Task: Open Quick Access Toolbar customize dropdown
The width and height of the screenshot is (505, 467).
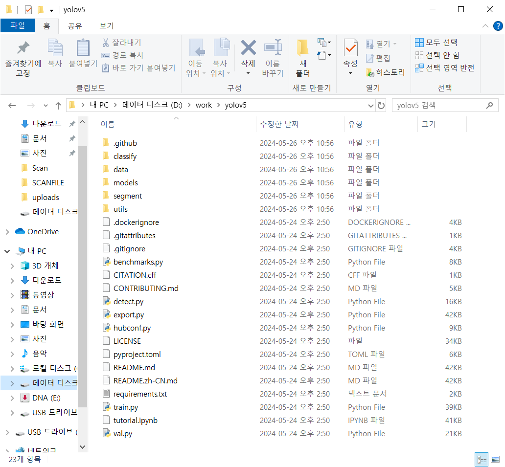Action: click(x=51, y=10)
